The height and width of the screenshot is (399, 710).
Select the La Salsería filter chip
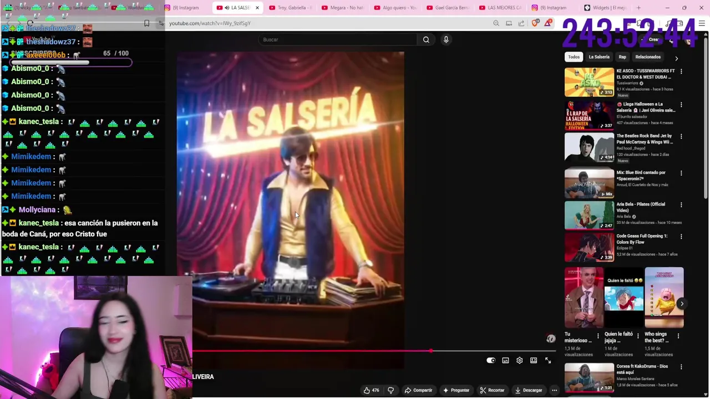point(599,57)
